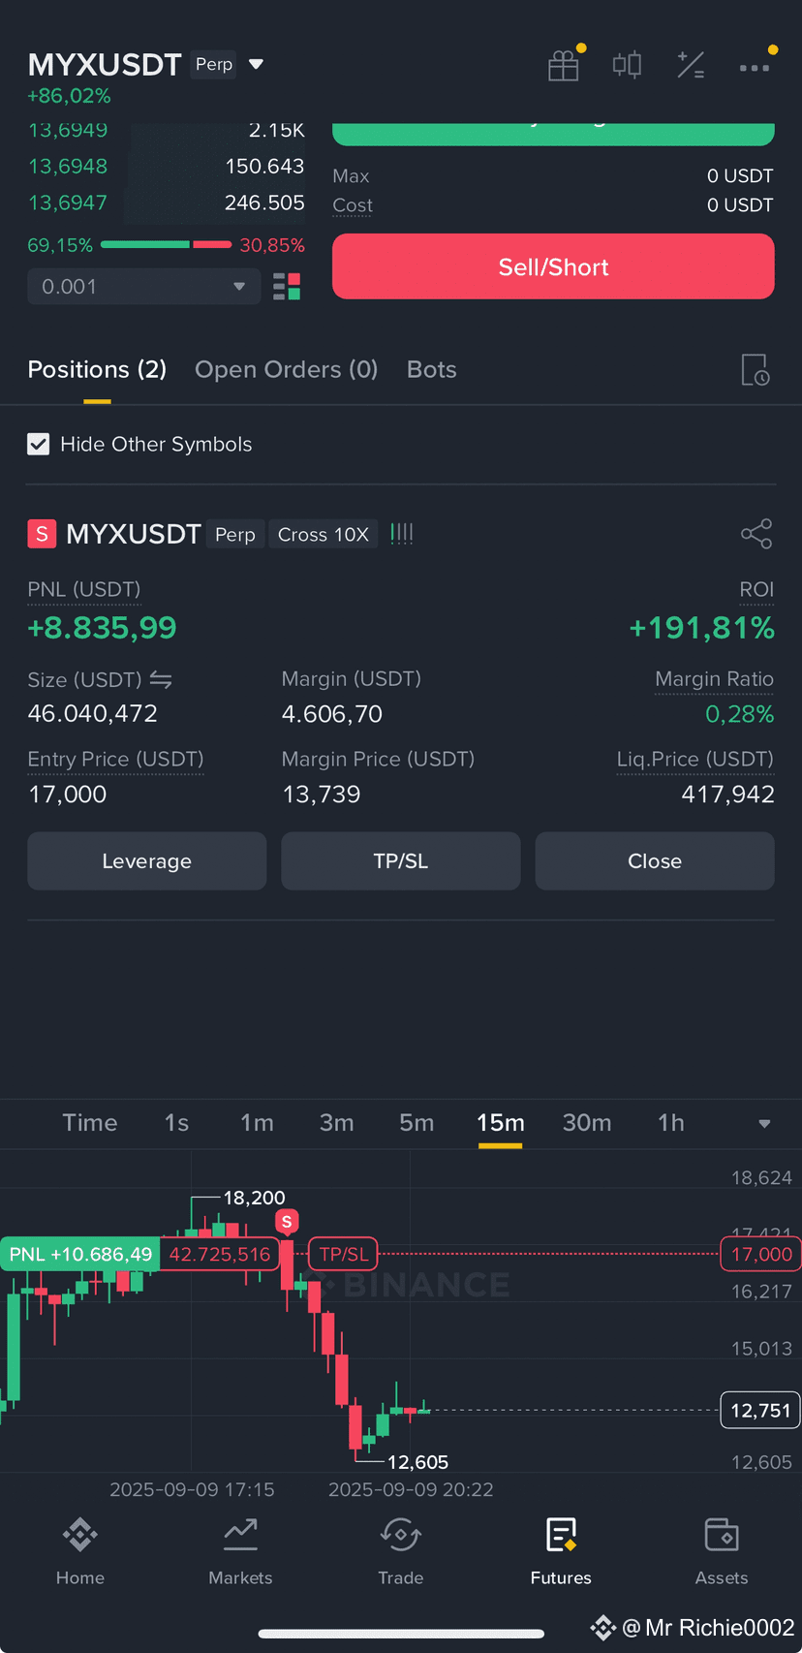802x1653 pixels.
Task: Open the 0.001 price precision dropdown
Action: pyautogui.click(x=144, y=287)
